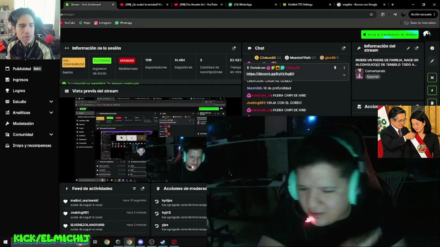Click the Conversando category thumbnail
The width and height of the screenshot is (440, 247).
[359, 74]
